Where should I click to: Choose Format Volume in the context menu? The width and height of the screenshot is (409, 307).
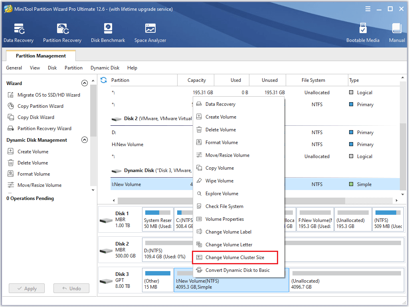[238, 143]
